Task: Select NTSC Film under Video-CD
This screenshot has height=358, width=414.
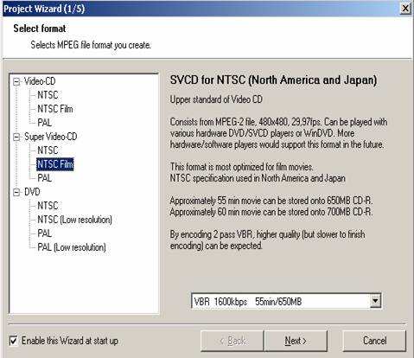Action: coord(55,109)
